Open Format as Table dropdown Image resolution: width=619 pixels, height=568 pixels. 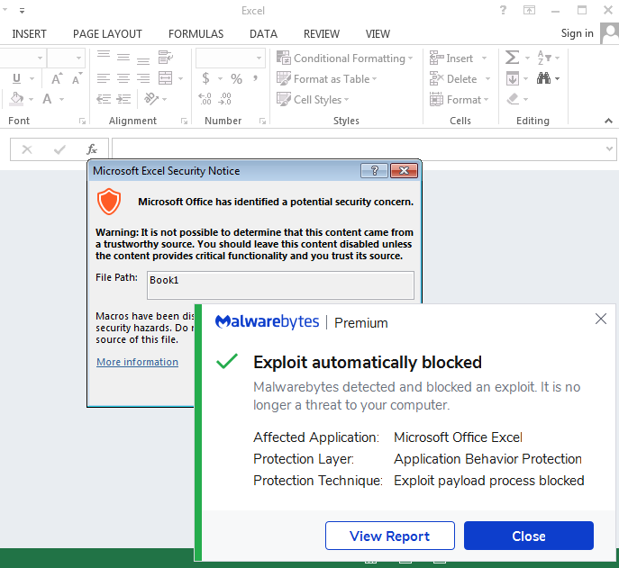coord(327,79)
